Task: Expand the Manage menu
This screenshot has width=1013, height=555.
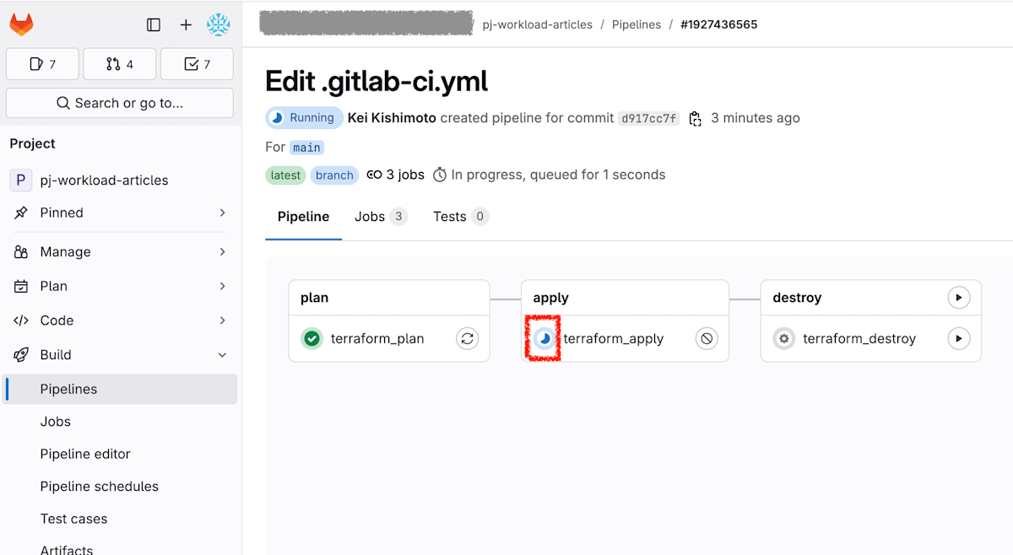Action: 120,251
